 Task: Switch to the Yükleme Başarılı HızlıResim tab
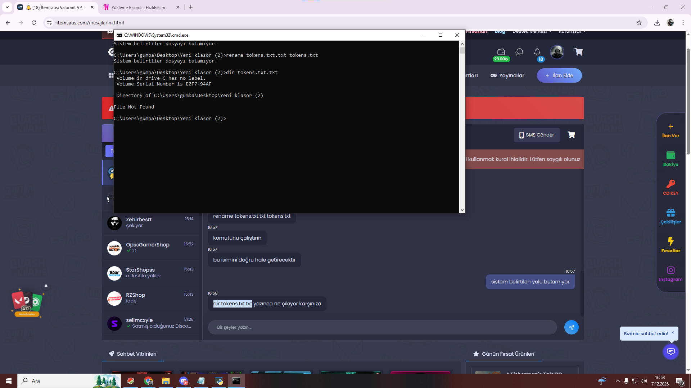(138, 7)
